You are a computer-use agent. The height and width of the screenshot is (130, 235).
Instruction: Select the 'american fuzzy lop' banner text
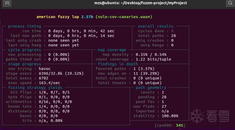(58, 17)
